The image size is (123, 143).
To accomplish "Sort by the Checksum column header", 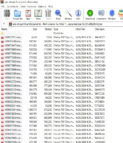I will 100,29.
